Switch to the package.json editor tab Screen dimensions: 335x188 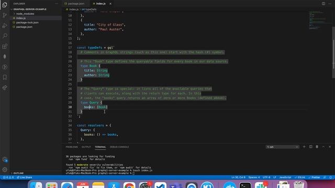click(76, 4)
